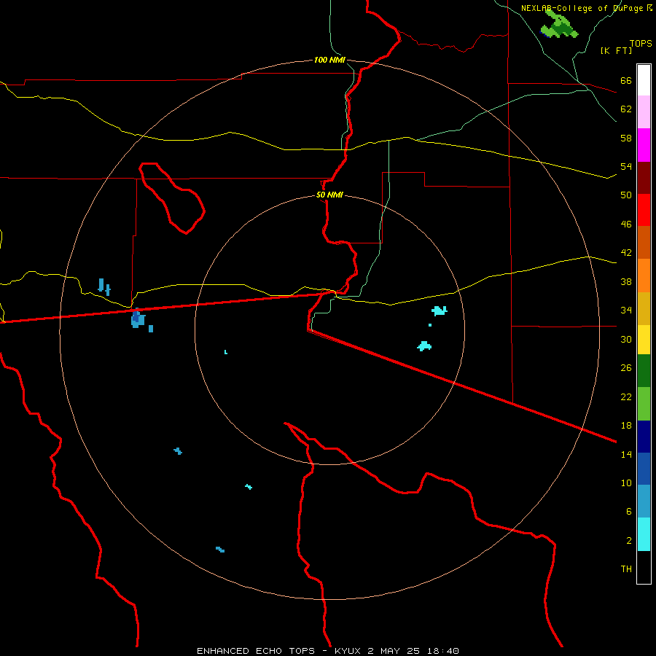Click the magenta 58 kft legend swatch
Viewport: 656px width, 656px height.
[x=644, y=145]
